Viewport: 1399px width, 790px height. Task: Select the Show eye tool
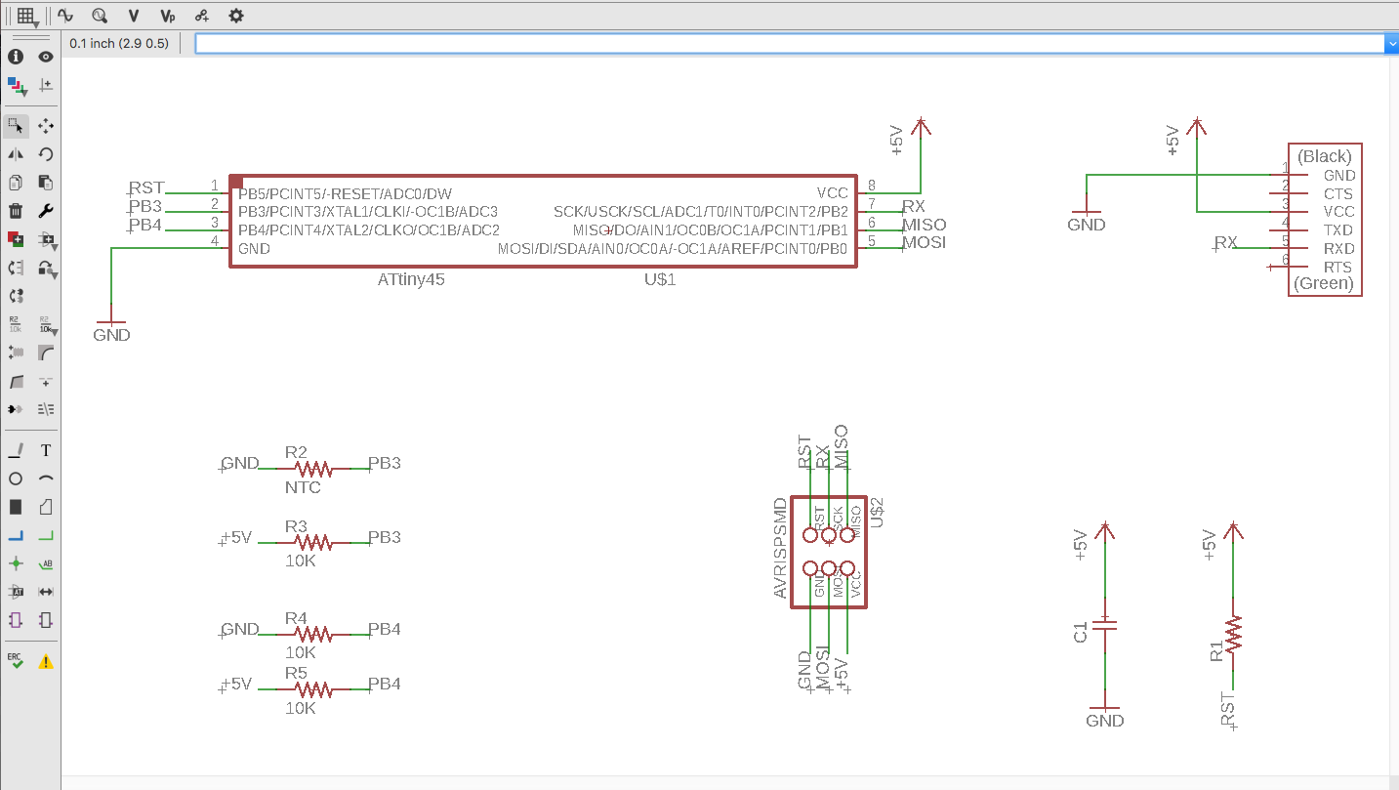coord(45,57)
